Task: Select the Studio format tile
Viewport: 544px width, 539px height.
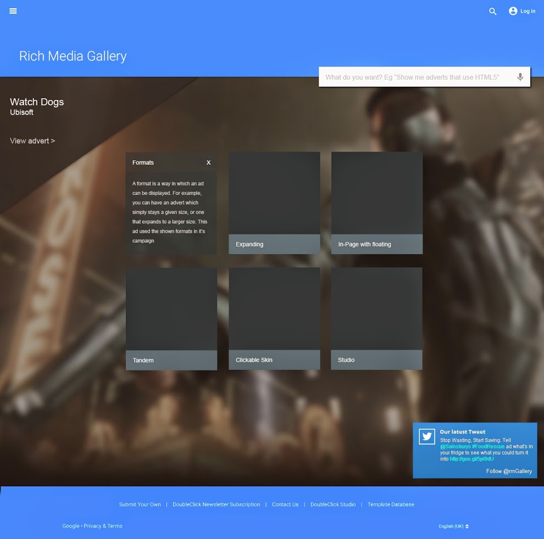Action: (376, 318)
